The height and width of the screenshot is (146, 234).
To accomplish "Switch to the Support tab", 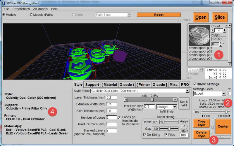I will [x=92, y=85].
